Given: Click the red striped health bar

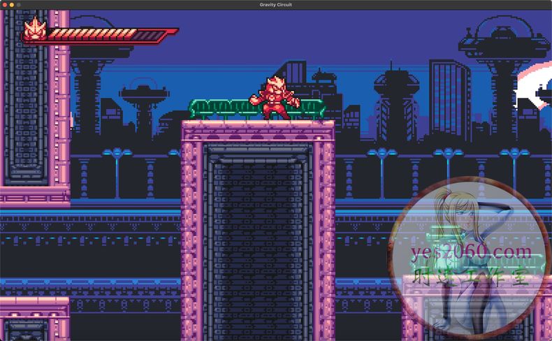Looking at the screenshot, I should coord(105,34).
